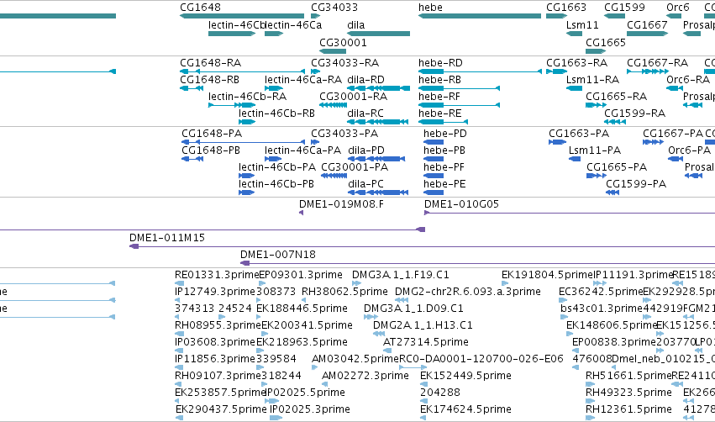Screen dimensions: 715x422
Task: Select the RC0-DA0001-120700-026-E06 feature
Action: pyautogui.click(x=413, y=367)
